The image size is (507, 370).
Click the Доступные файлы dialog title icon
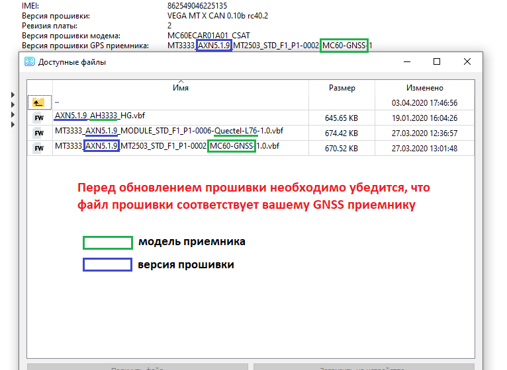(x=30, y=61)
